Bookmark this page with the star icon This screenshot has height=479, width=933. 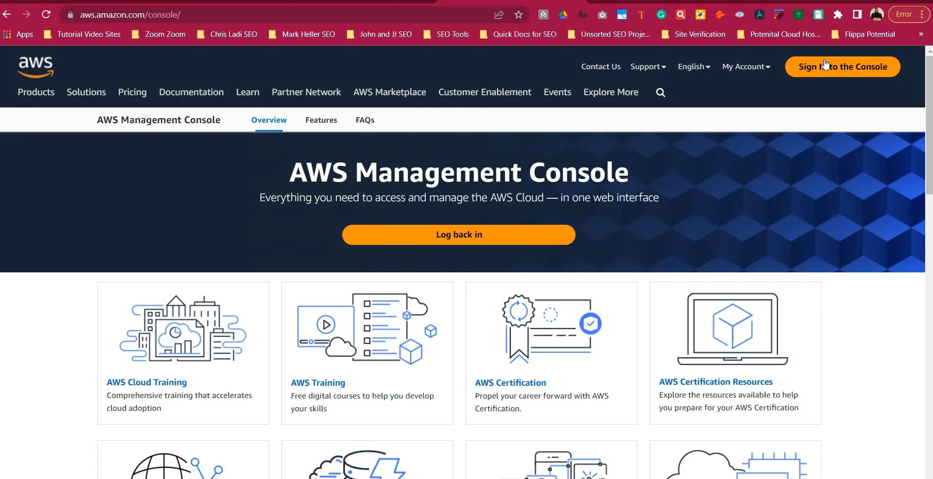click(x=519, y=15)
